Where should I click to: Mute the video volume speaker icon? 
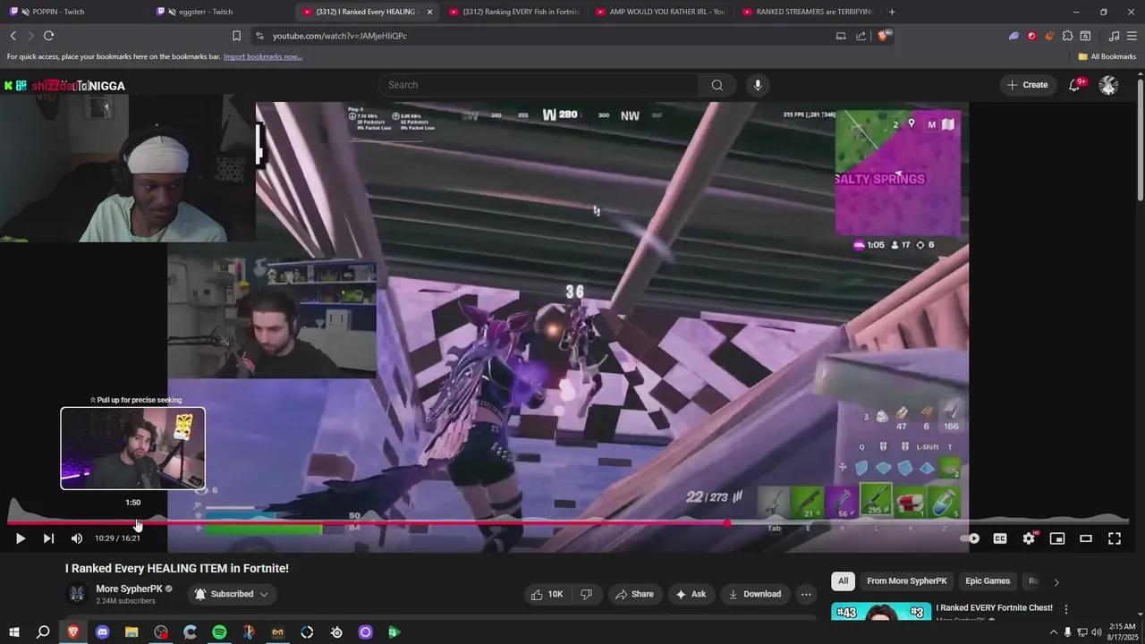tap(77, 538)
